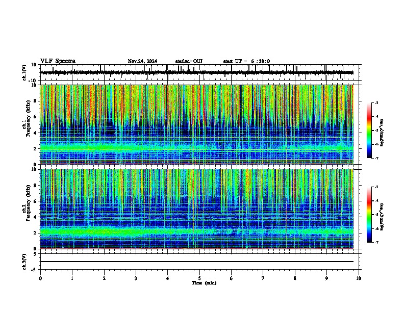
Task: Select the ch.1 spectrogram plot
Action: 197,124
